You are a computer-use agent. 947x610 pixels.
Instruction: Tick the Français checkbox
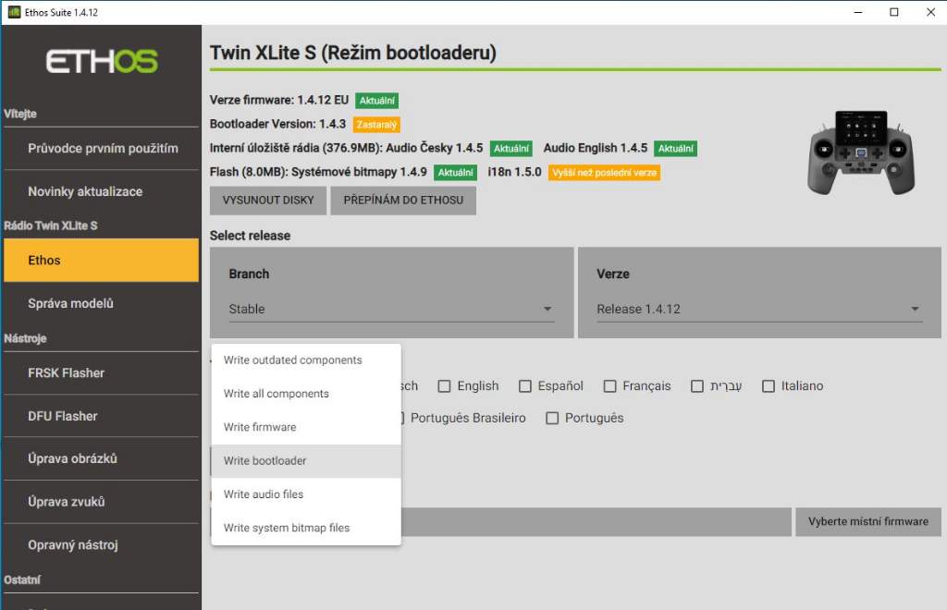point(610,386)
